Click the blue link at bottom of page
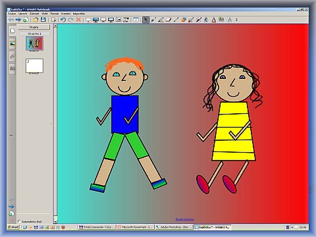This screenshot has width=316, height=237. [x=185, y=219]
